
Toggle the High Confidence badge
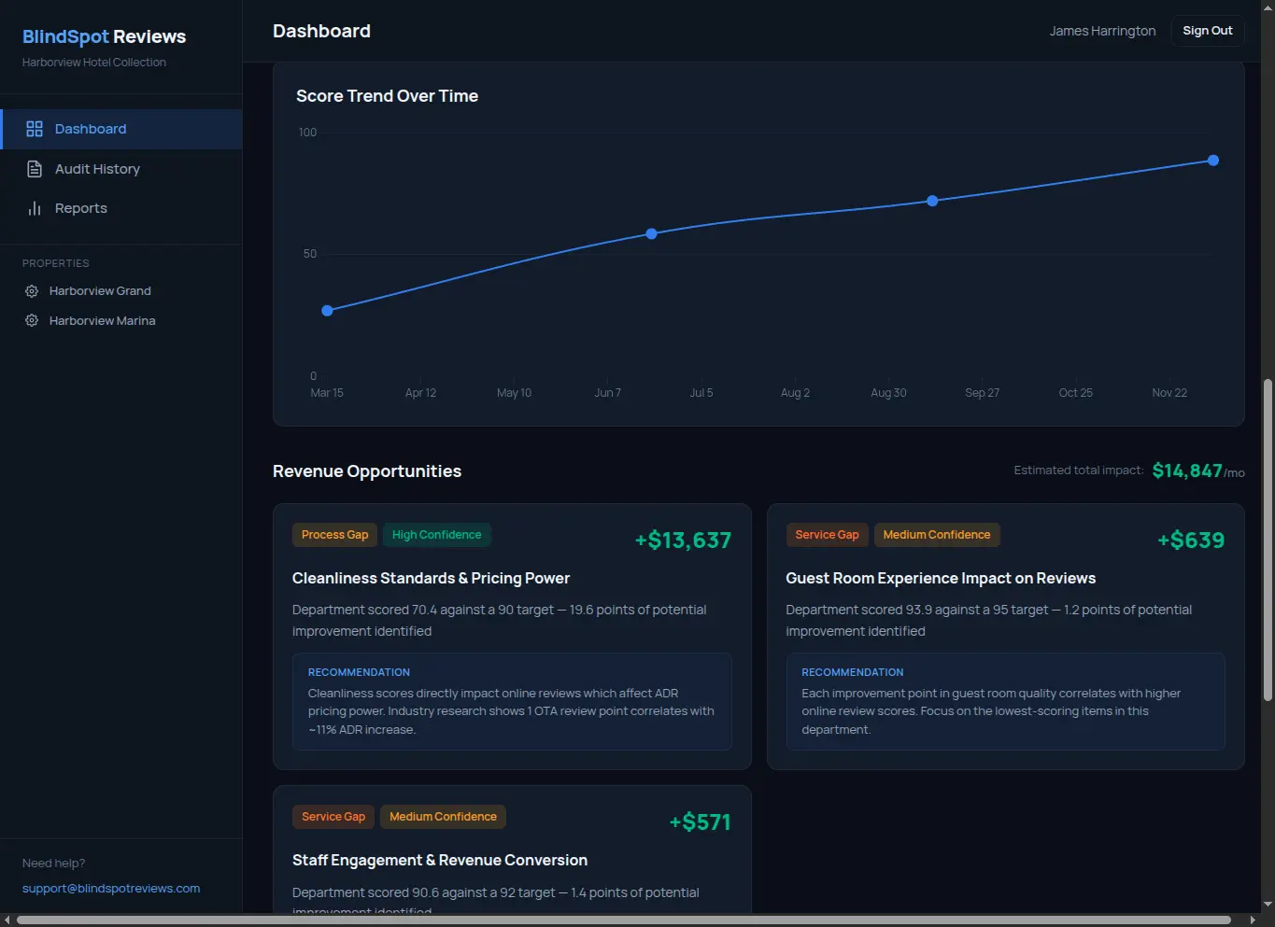pos(436,534)
